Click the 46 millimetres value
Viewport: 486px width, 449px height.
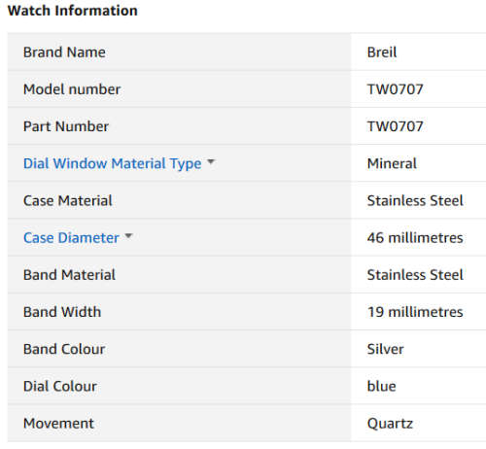pyautogui.click(x=415, y=238)
